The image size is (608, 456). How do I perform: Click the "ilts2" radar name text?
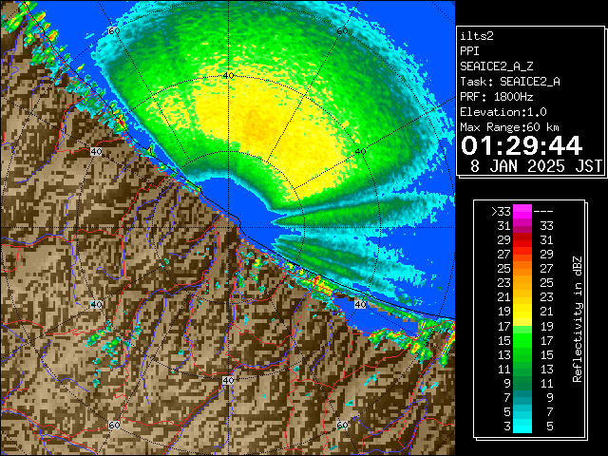[x=477, y=36]
